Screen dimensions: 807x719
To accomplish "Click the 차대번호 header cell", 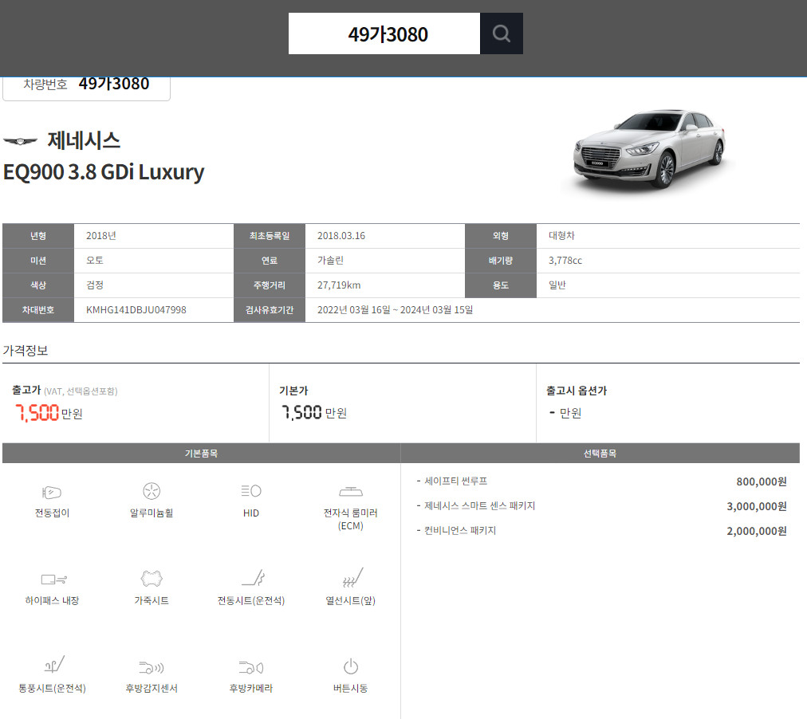I will (x=38, y=310).
